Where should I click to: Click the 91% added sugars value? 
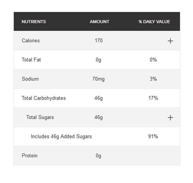coord(153,136)
